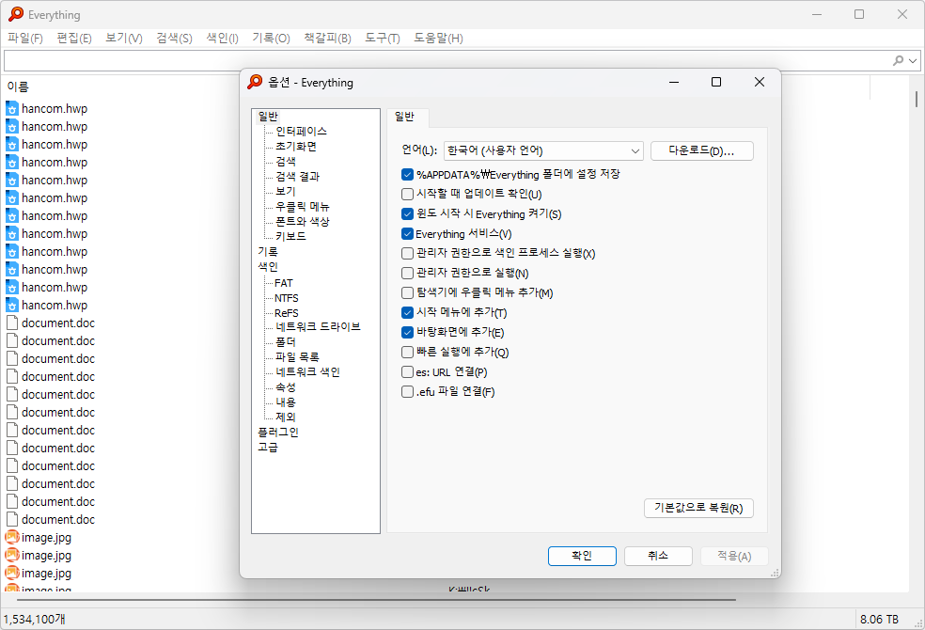Open the 검색(S) menu

(x=174, y=39)
